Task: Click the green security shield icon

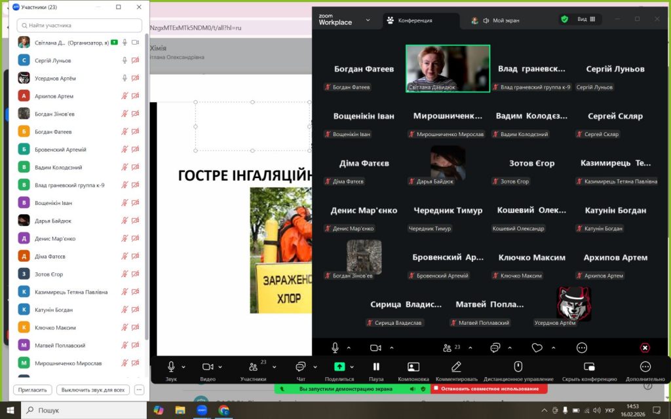Action: [x=564, y=20]
